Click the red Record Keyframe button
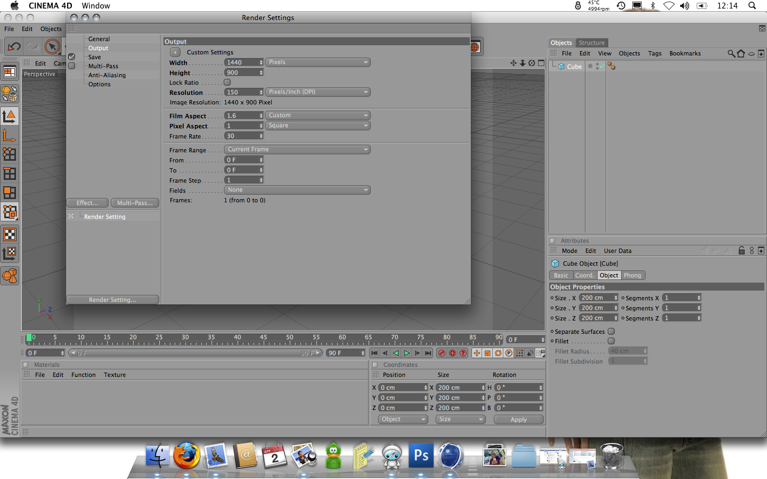767x479 pixels. click(x=442, y=353)
